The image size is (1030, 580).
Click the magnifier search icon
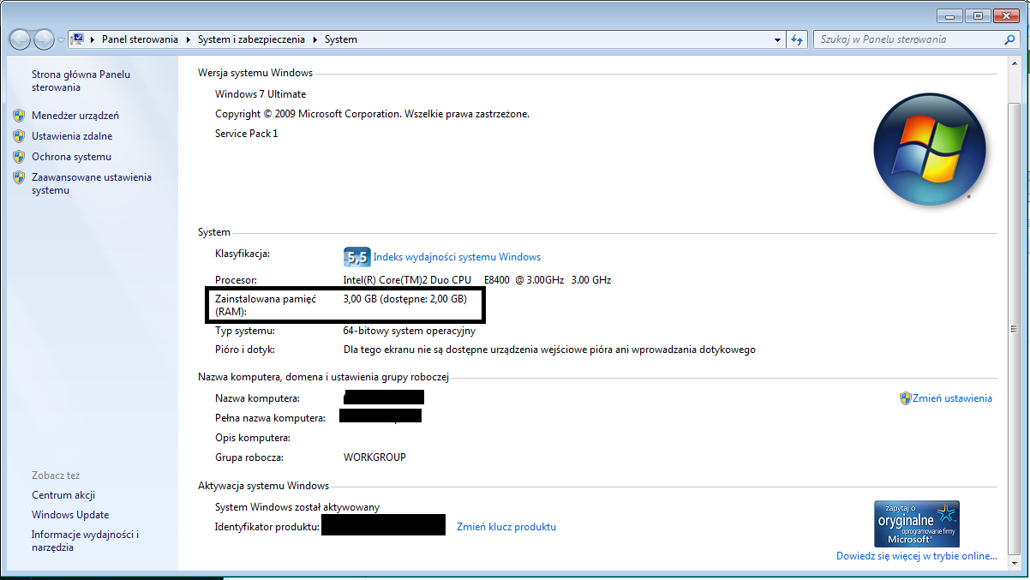[x=1010, y=39]
